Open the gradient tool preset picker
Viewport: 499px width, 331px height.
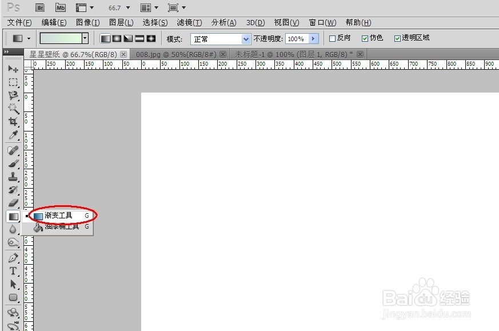coord(21,38)
